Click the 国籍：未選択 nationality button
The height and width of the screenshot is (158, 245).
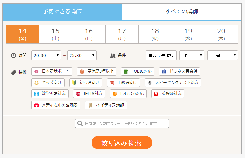tap(161, 55)
